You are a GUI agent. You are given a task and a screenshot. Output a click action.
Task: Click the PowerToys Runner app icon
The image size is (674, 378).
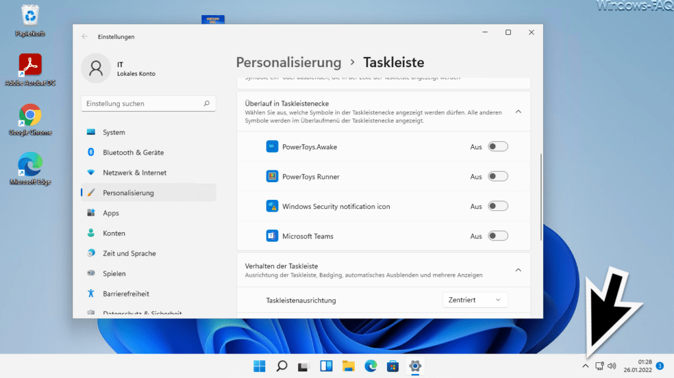point(272,177)
